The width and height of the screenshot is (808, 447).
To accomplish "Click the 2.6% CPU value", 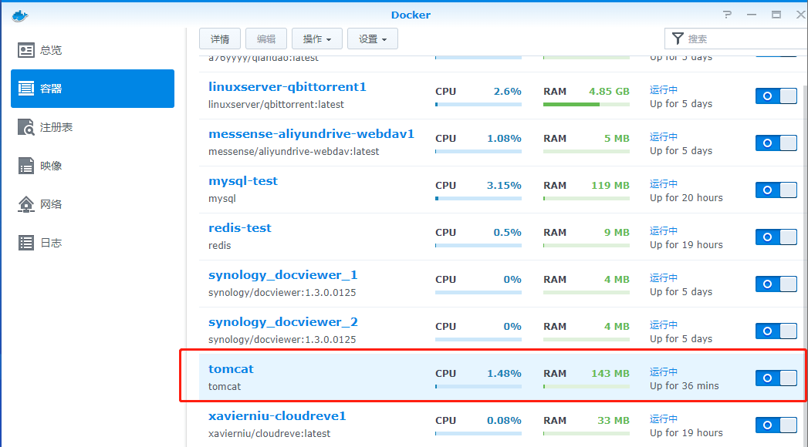I will point(508,91).
